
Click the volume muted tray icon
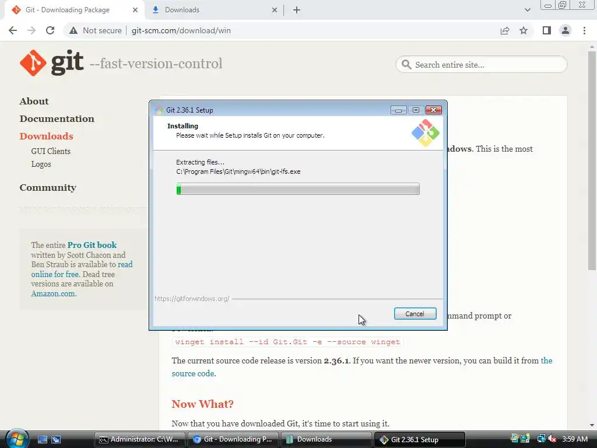[553, 439]
